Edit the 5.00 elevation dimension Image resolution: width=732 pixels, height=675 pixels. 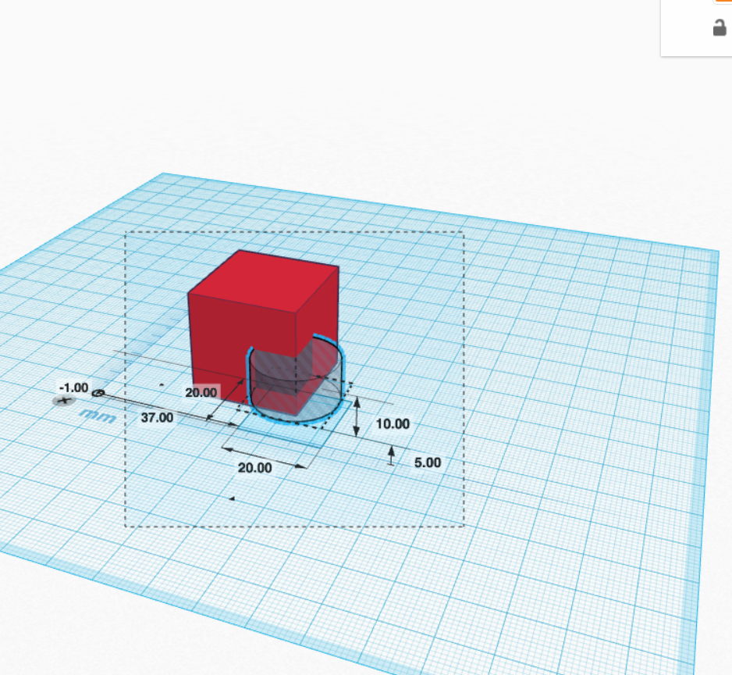coord(427,462)
